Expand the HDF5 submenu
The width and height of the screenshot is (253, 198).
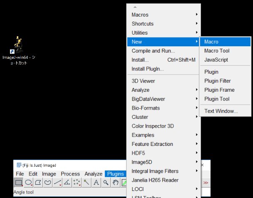tap(164, 153)
